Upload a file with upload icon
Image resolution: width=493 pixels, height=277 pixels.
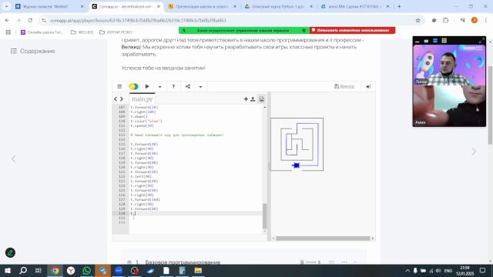click(x=253, y=99)
